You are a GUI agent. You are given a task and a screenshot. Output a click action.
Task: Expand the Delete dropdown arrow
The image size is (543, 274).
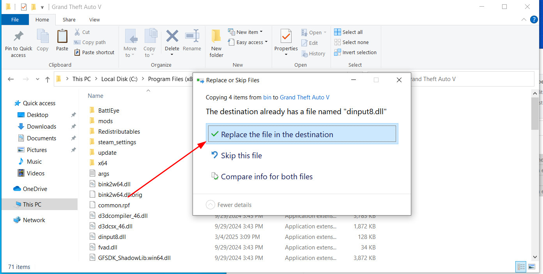tap(172, 55)
